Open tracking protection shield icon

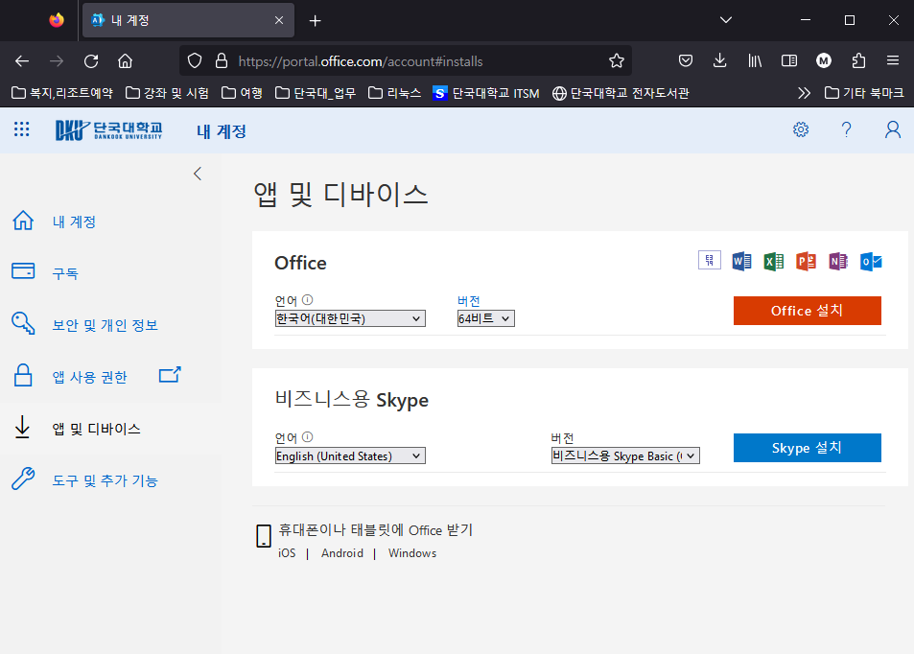pos(195,60)
